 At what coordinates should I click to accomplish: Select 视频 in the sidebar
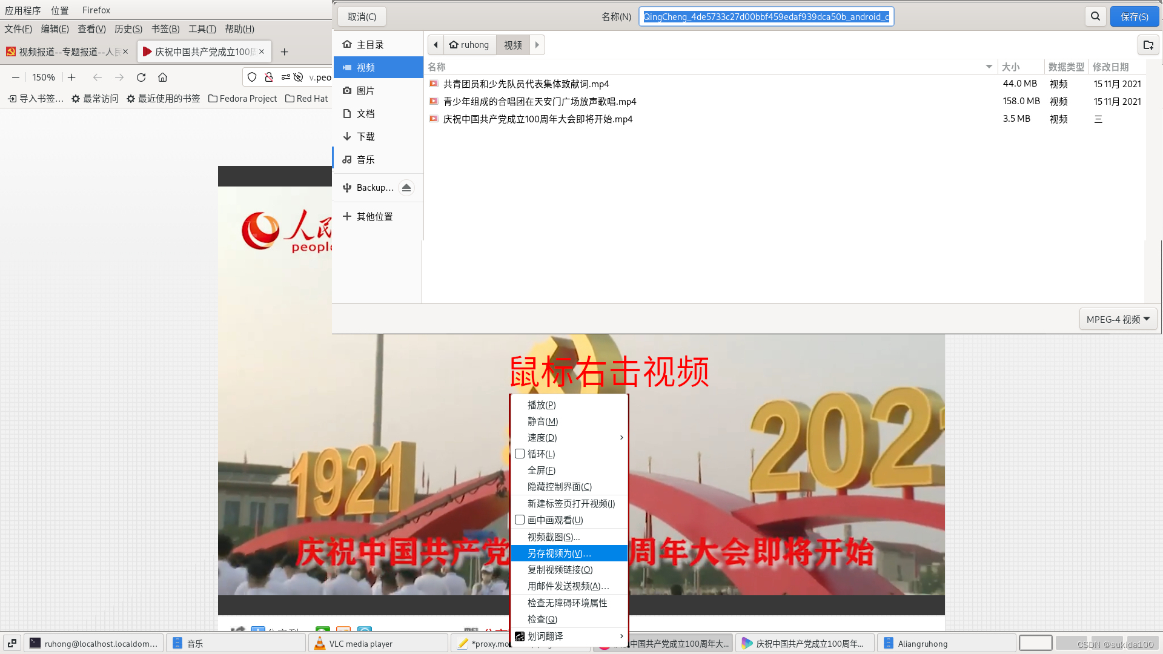[378, 68]
